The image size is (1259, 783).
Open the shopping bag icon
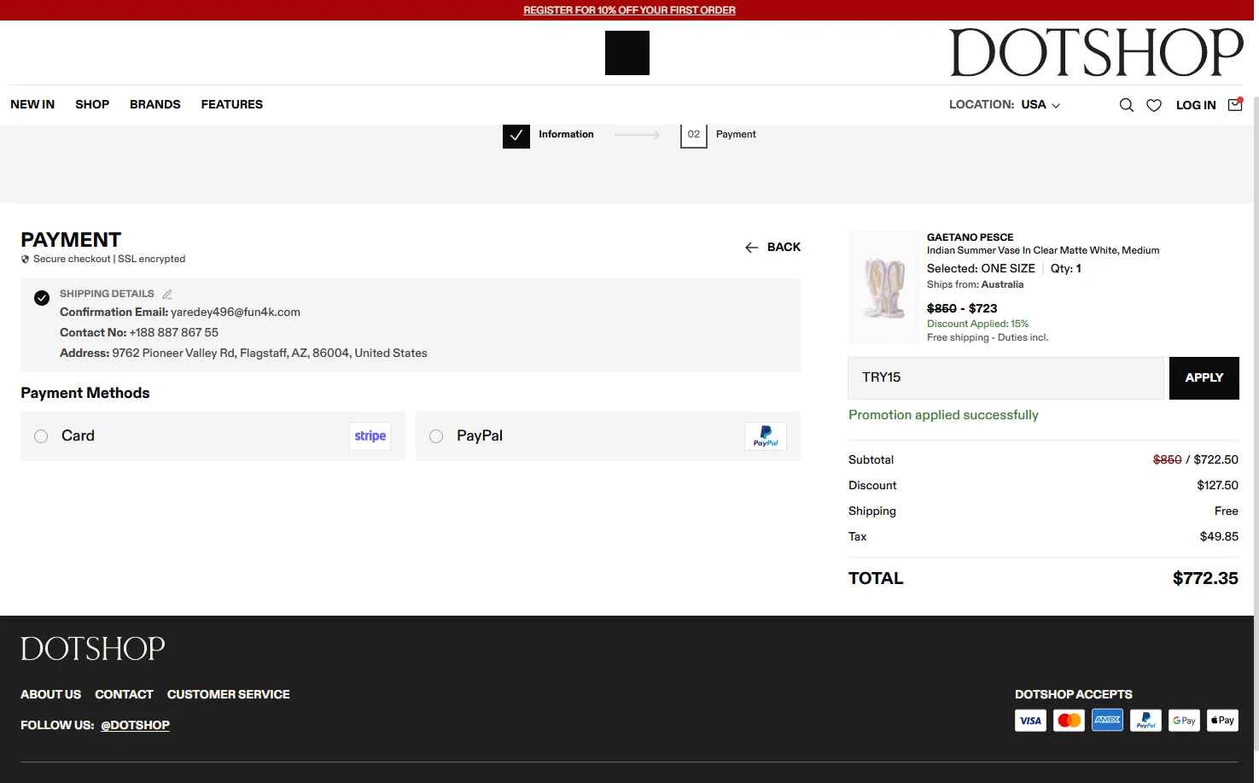(1235, 104)
